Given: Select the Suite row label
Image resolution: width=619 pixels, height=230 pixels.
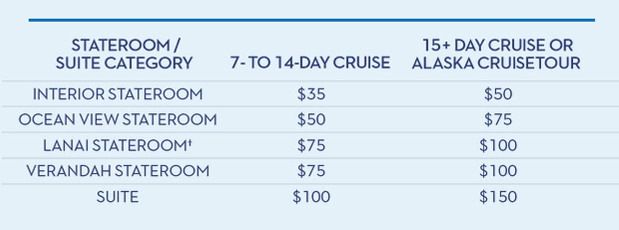Looking at the screenshot, I should coord(117,197).
